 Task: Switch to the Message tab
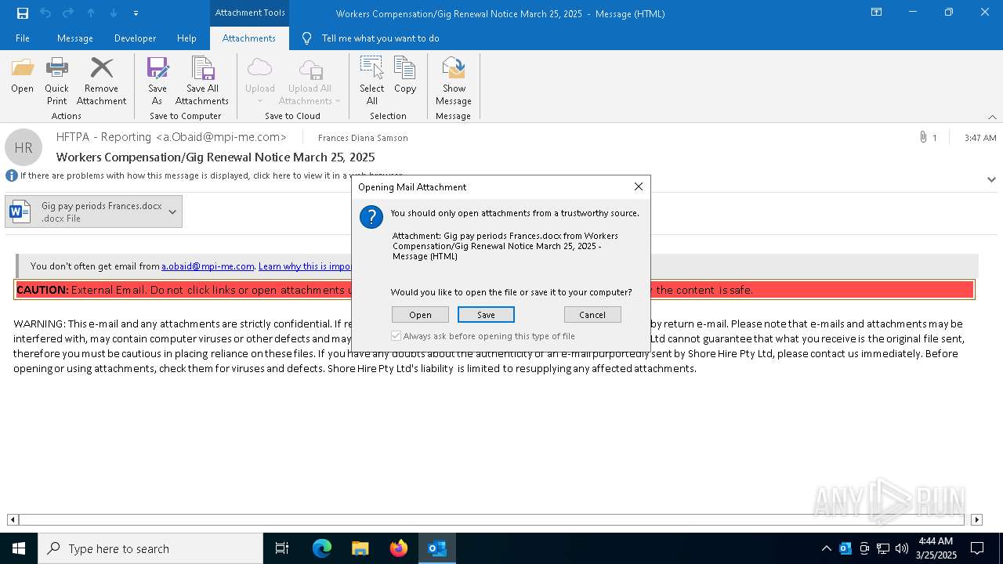pos(75,38)
